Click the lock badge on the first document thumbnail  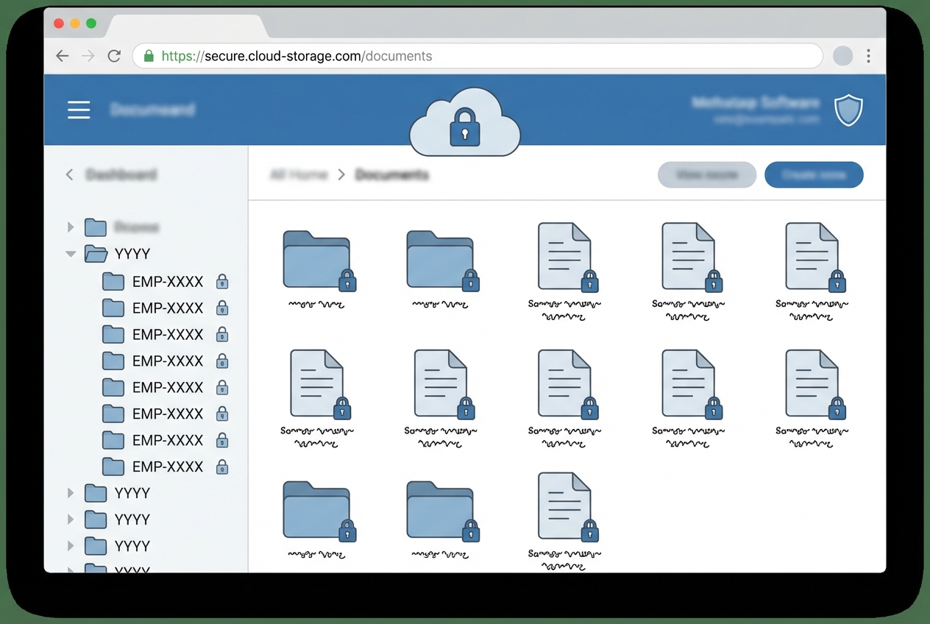(x=591, y=281)
